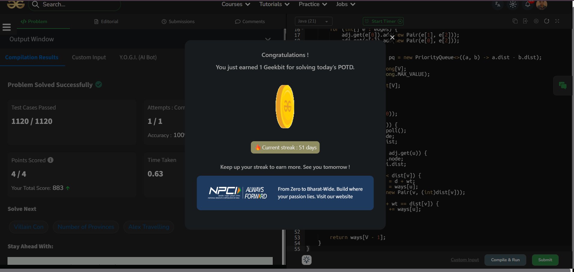Click the '1120 / 1120' test cases value

(x=32, y=121)
